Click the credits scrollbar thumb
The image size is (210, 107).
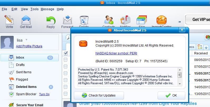pyautogui.click(x=179, y=75)
